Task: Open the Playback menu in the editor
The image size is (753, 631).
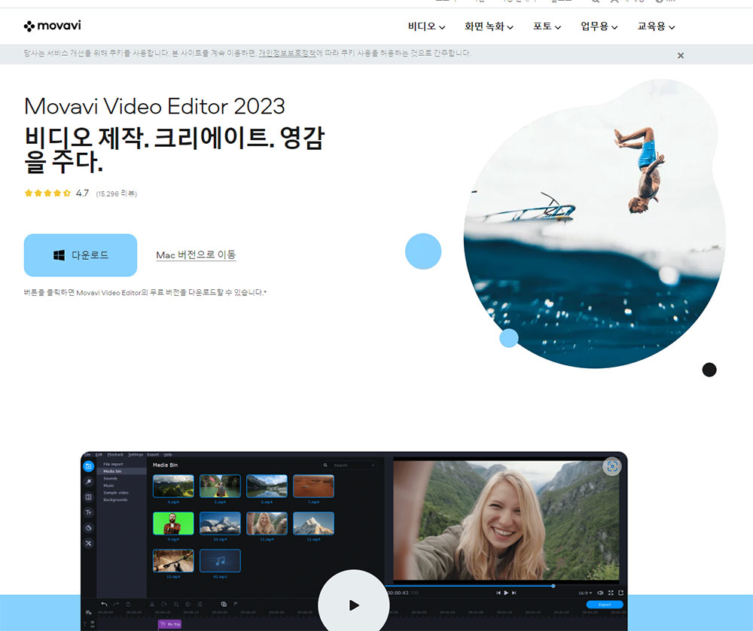Action: (x=115, y=454)
